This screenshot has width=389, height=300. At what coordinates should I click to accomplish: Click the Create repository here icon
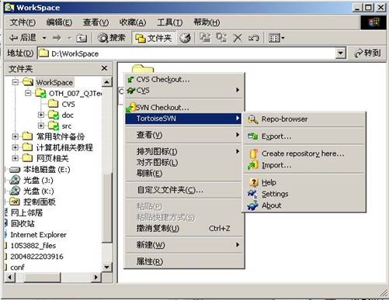[x=253, y=153]
